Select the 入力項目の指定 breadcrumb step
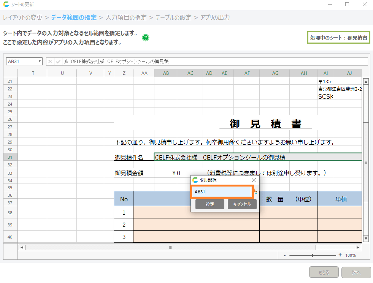 [126, 17]
